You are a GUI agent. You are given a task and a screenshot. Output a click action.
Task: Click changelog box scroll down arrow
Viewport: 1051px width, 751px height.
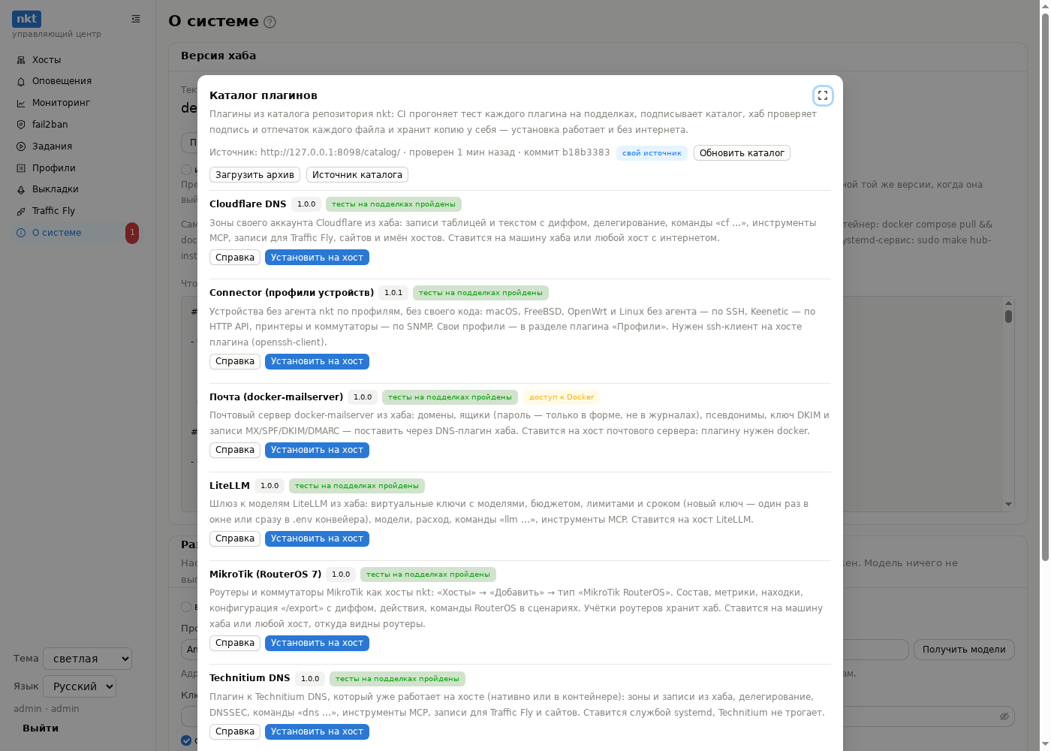pos(1008,505)
